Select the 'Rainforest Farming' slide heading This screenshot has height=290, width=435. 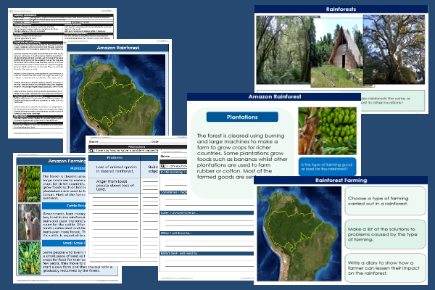pyautogui.click(x=341, y=181)
